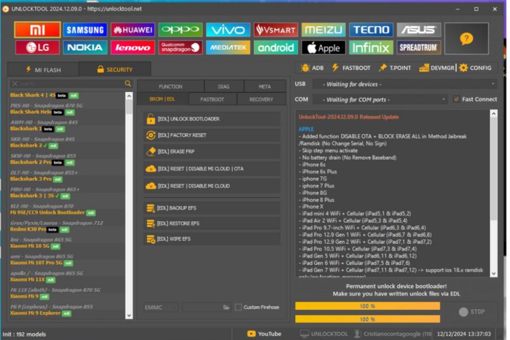Image resolution: width=510 pixels, height=340 pixels.
Task: Start [EDL] BACKUP EFS
Action: 212,208
